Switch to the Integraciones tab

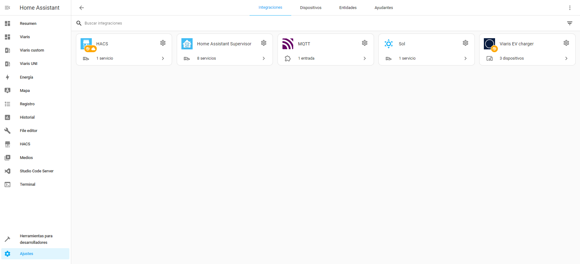[x=270, y=7]
